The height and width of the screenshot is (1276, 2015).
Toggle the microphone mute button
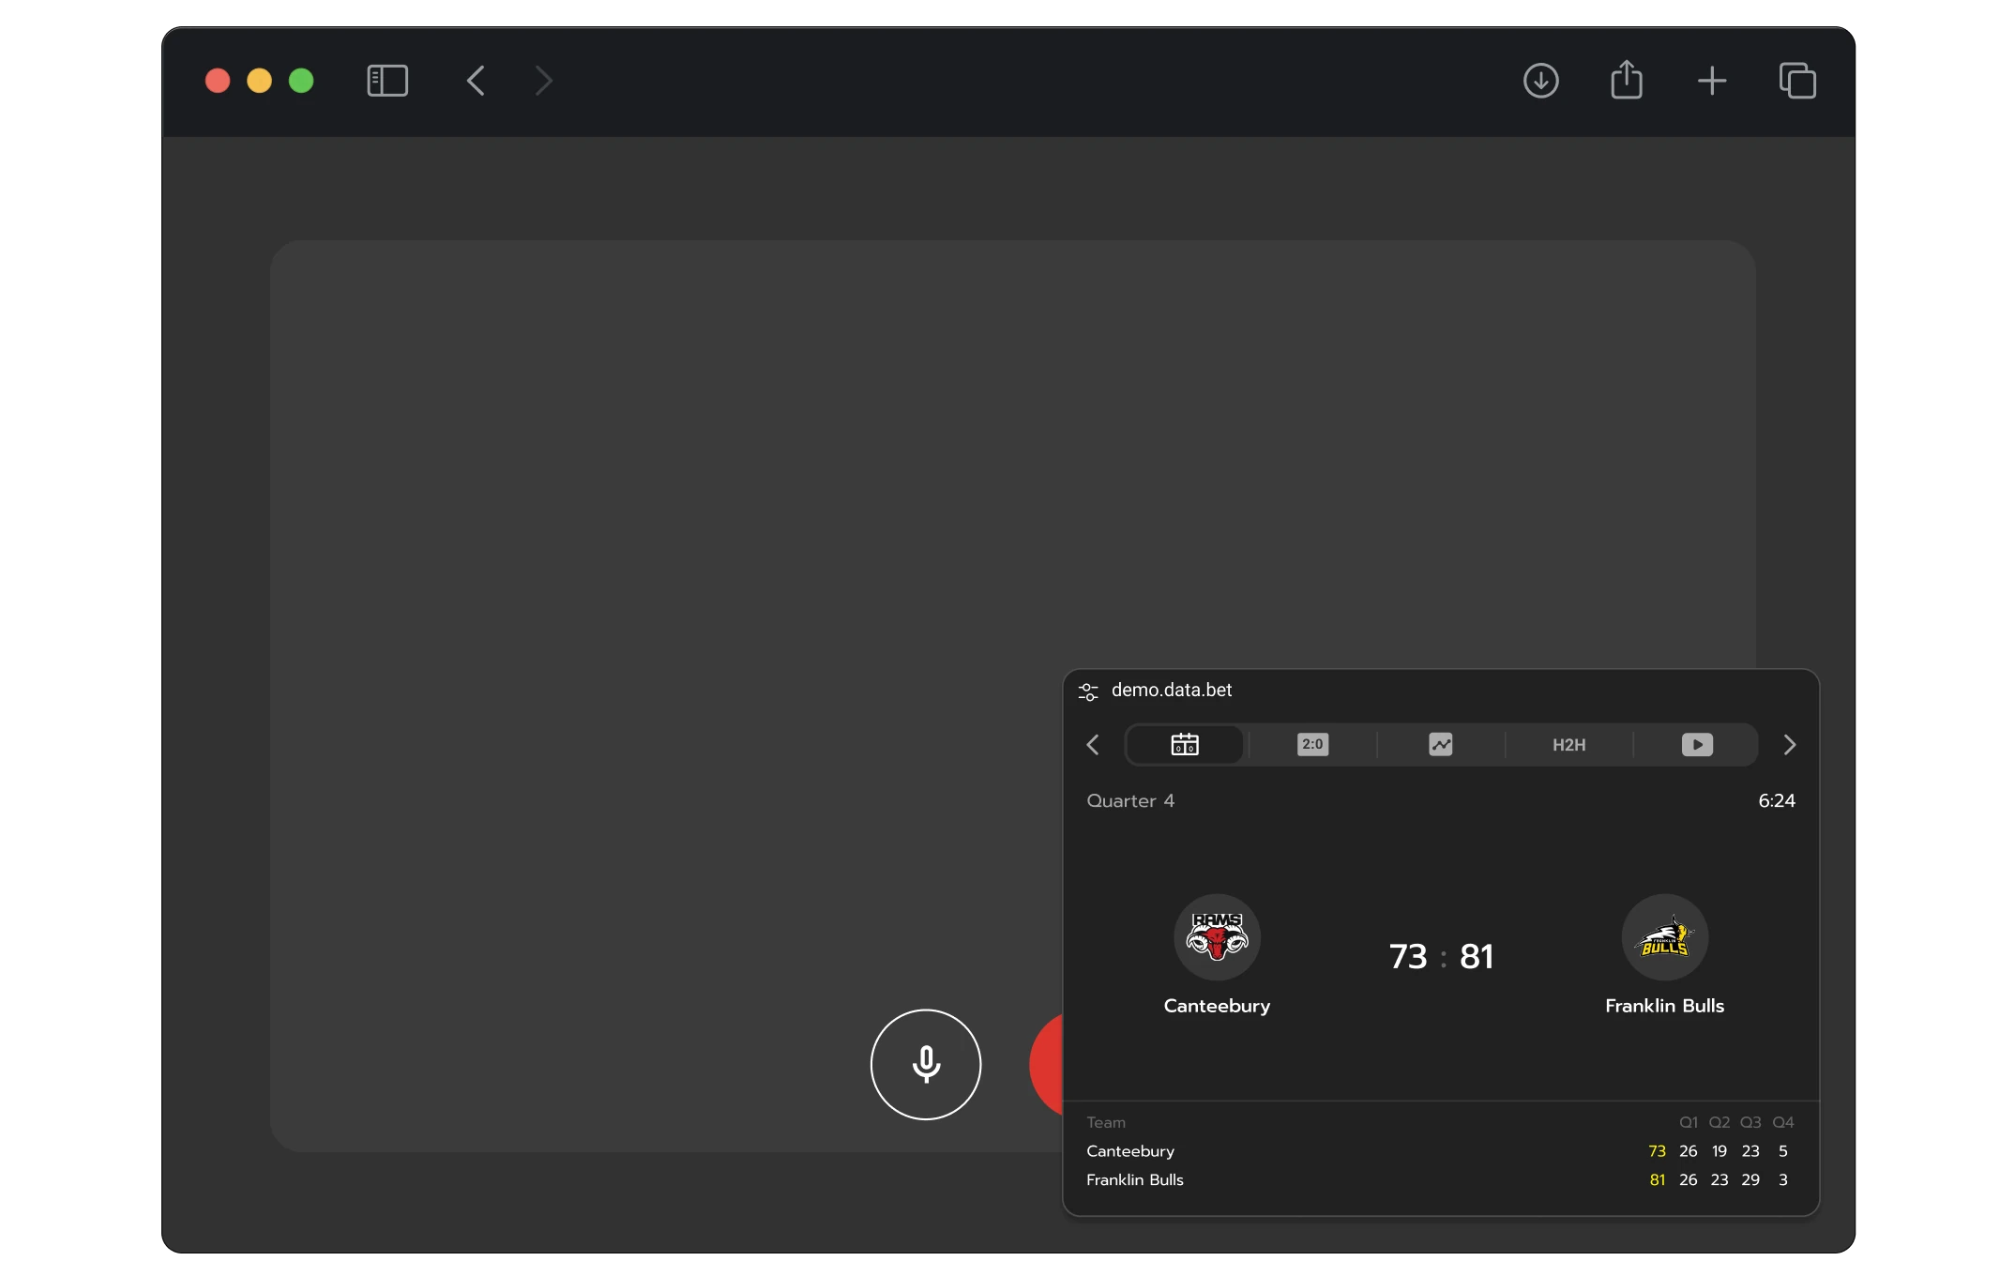[x=925, y=1064]
